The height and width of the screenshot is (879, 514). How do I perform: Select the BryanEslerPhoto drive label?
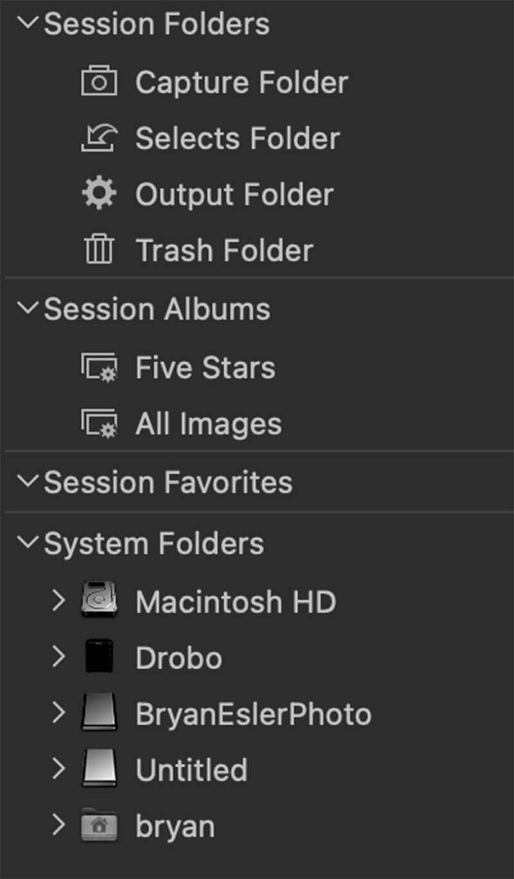click(x=253, y=714)
